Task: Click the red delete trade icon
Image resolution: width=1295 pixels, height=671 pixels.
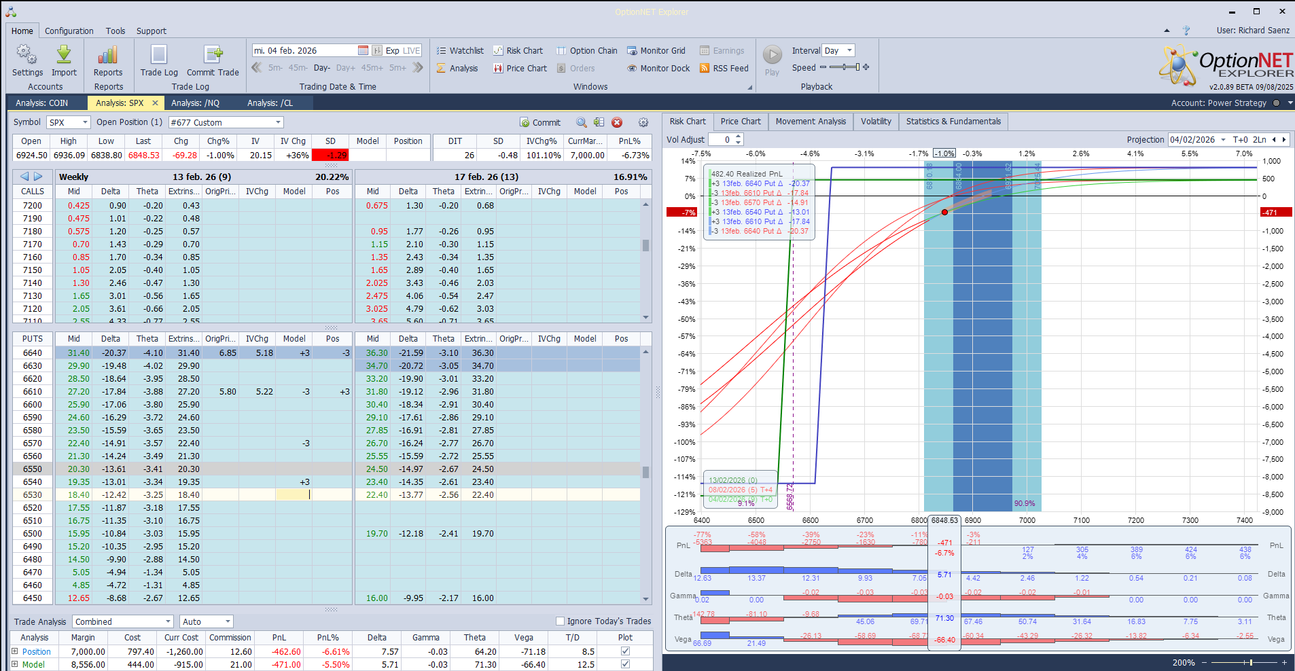Action: click(x=617, y=122)
